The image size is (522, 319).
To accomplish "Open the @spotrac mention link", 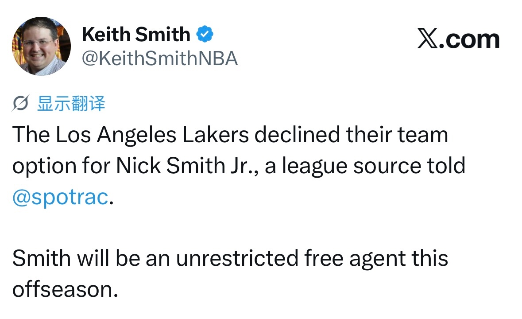I will click(60, 197).
